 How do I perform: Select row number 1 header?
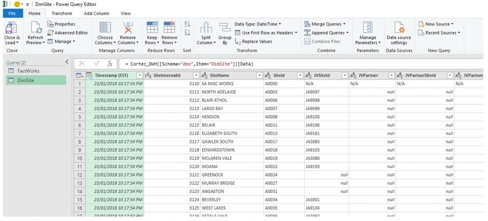pyautogui.click(x=80, y=83)
